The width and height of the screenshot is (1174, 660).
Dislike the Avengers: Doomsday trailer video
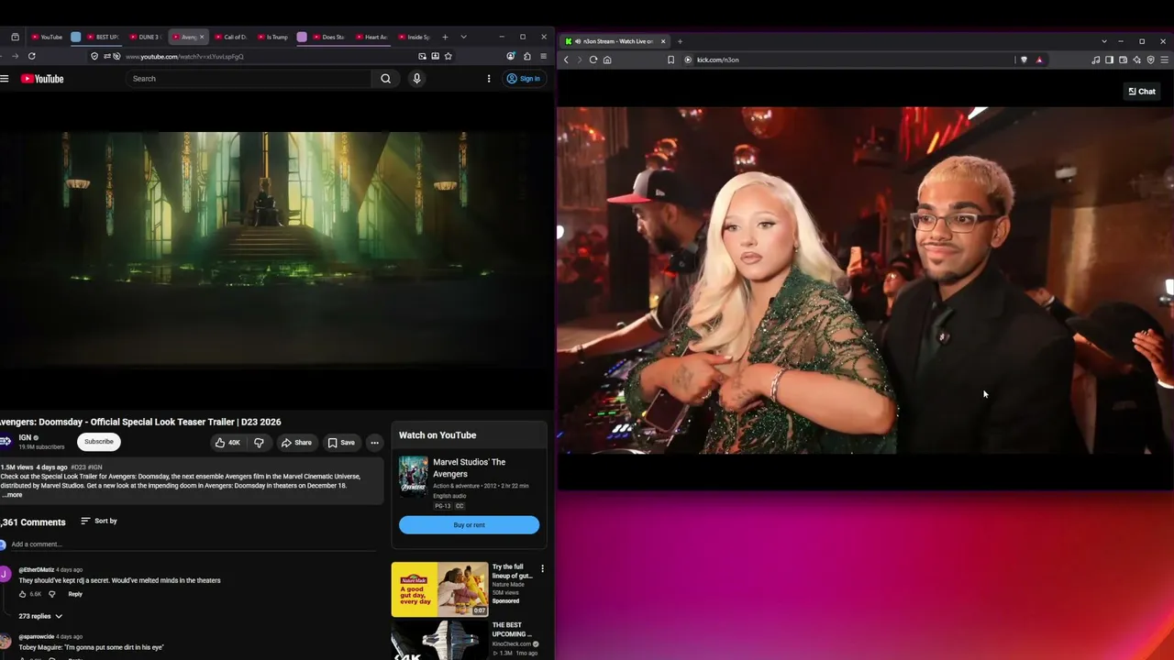[259, 443]
